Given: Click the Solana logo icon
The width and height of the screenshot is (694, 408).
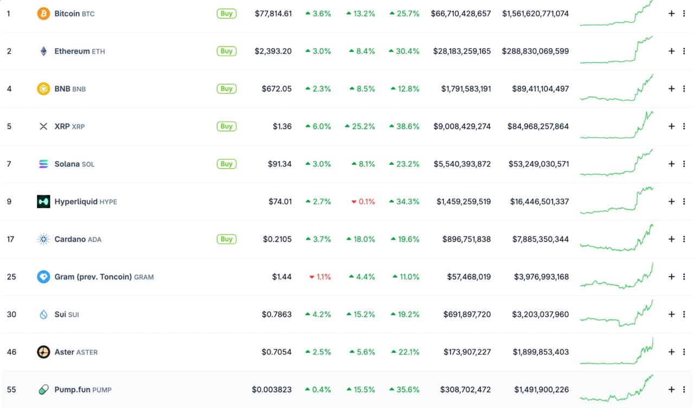Looking at the screenshot, I should click(x=43, y=164).
